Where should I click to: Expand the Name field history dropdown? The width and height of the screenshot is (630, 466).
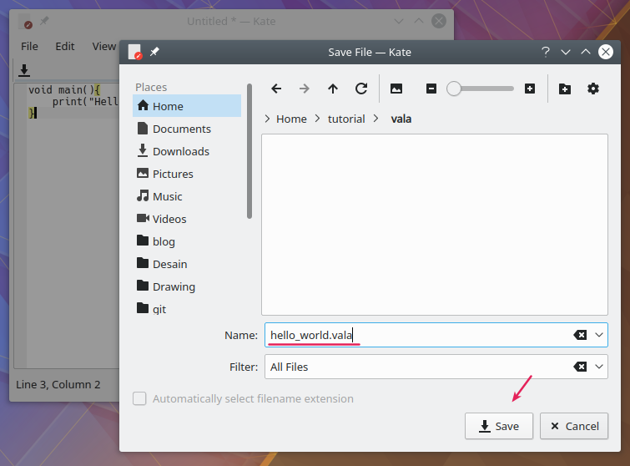click(599, 335)
